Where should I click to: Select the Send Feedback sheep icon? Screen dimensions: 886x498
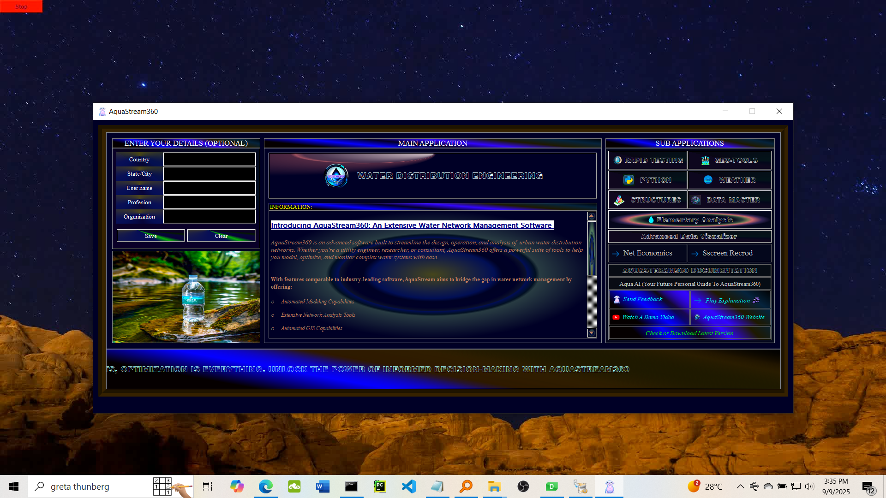point(617,299)
